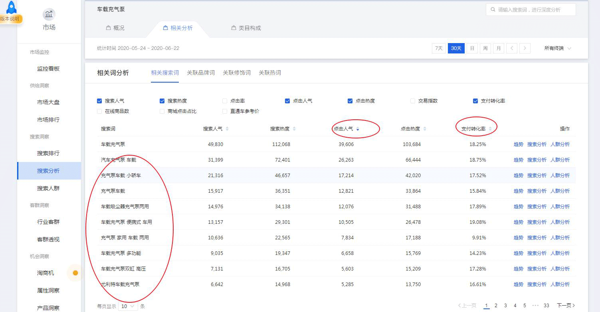Switch to the 类目构成 tab
The image size is (600, 312).
246,28
